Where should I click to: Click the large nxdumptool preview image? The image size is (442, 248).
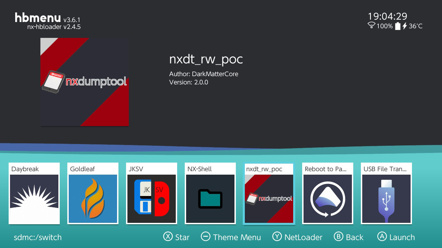[x=85, y=82]
